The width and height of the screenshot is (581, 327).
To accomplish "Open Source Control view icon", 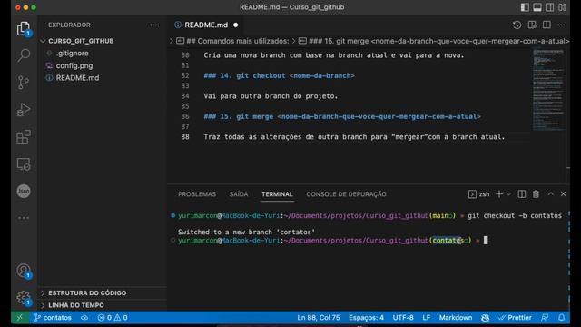I will pyautogui.click(x=24, y=83).
